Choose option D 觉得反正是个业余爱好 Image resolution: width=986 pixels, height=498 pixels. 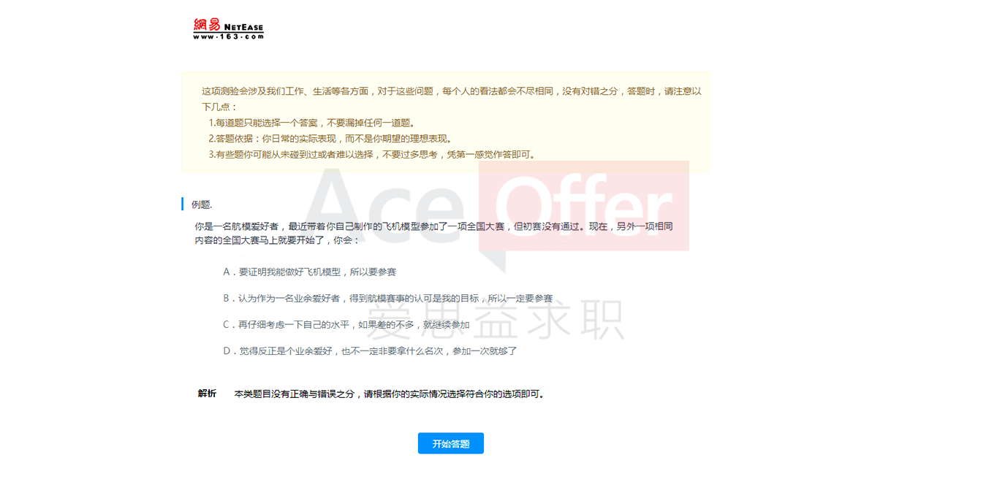tap(370, 350)
